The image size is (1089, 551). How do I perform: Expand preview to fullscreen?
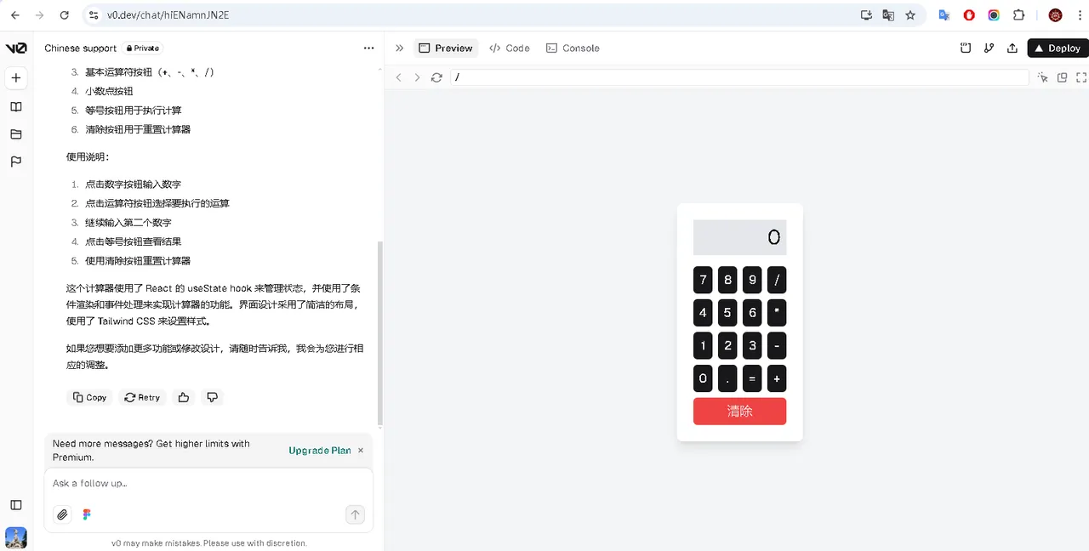1081,77
